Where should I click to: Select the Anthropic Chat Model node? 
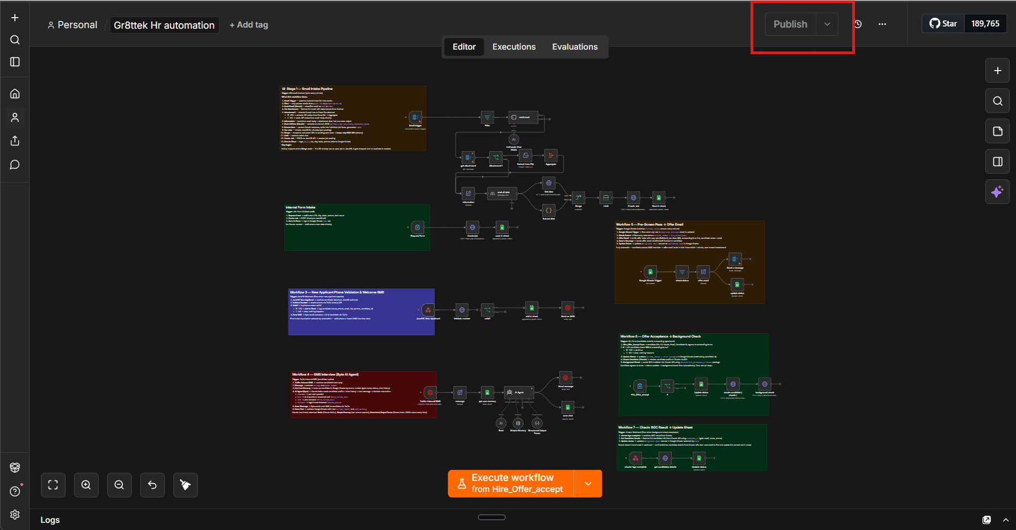point(514,140)
